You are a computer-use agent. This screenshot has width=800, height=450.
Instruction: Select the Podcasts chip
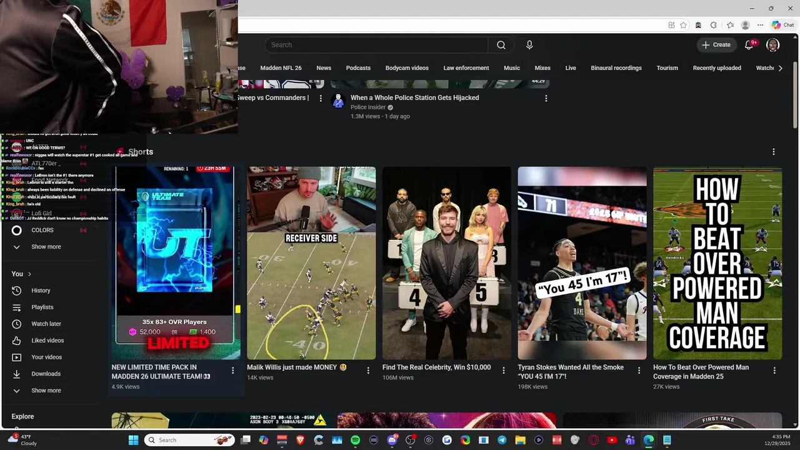358,68
